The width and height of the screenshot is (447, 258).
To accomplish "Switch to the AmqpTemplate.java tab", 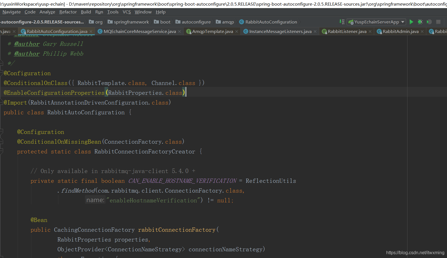I will tap(212, 32).
